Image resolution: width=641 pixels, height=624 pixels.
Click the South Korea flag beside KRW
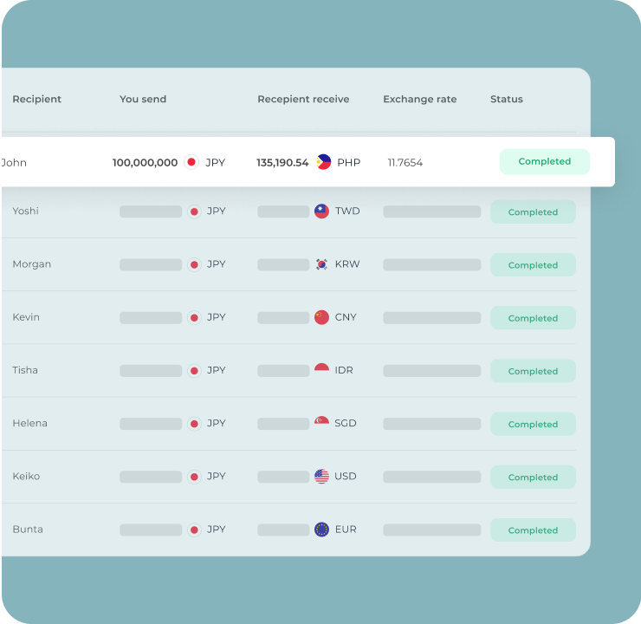tap(321, 264)
